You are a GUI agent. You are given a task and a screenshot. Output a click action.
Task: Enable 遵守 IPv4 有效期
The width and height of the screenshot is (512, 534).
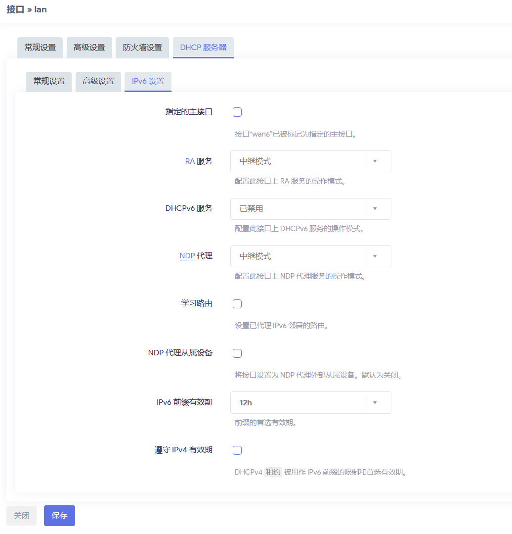pyautogui.click(x=237, y=450)
